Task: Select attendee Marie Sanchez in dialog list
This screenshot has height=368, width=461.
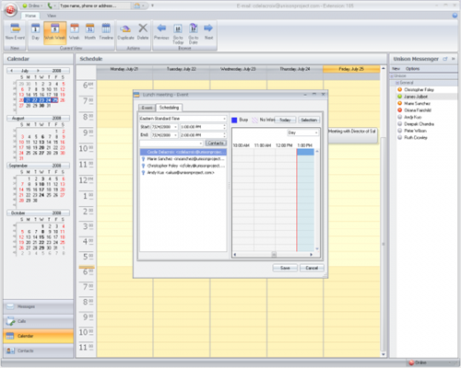Action: click(183, 159)
